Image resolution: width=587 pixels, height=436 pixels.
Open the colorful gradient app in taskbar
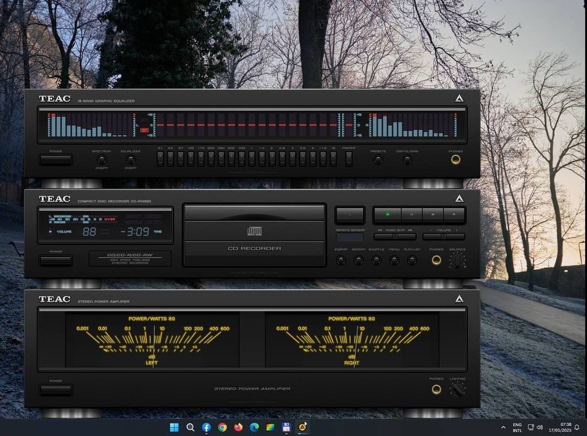tap(270, 427)
